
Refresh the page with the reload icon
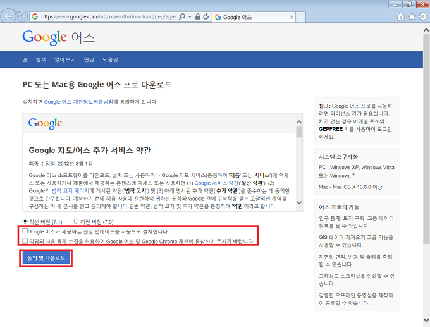pyautogui.click(x=206, y=16)
